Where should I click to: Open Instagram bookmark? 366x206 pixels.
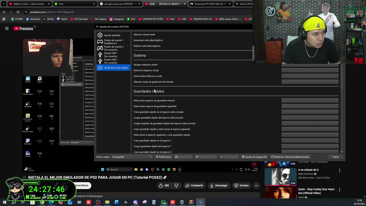(117, 19)
